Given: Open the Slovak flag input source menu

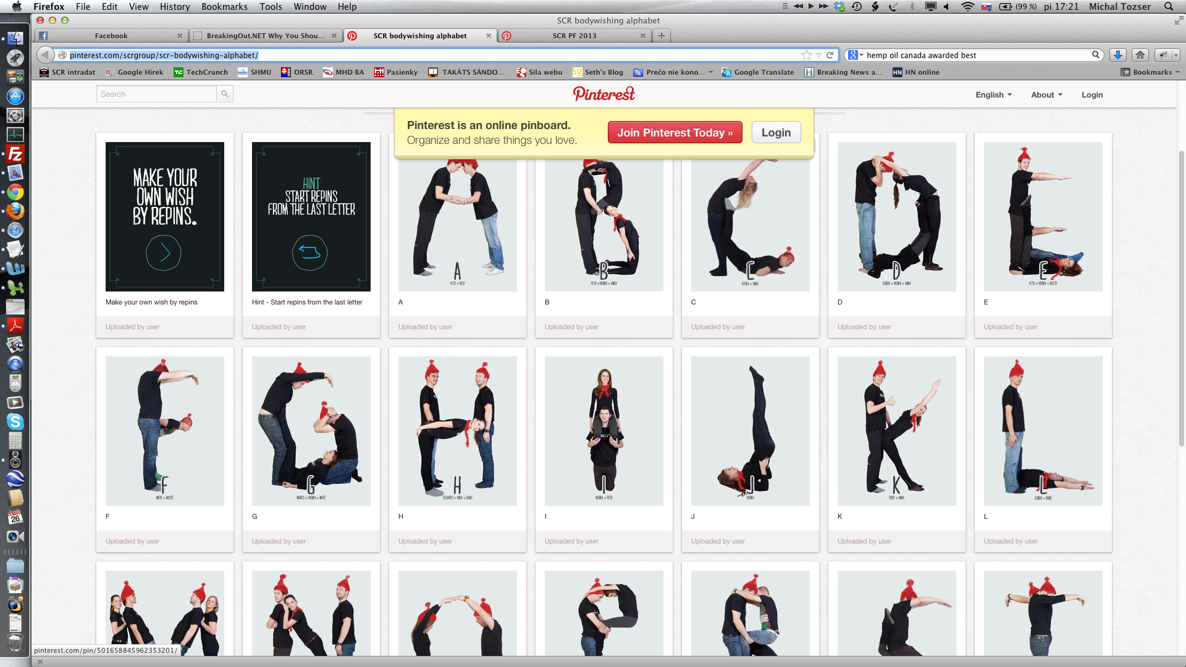Looking at the screenshot, I should pyautogui.click(x=986, y=6).
